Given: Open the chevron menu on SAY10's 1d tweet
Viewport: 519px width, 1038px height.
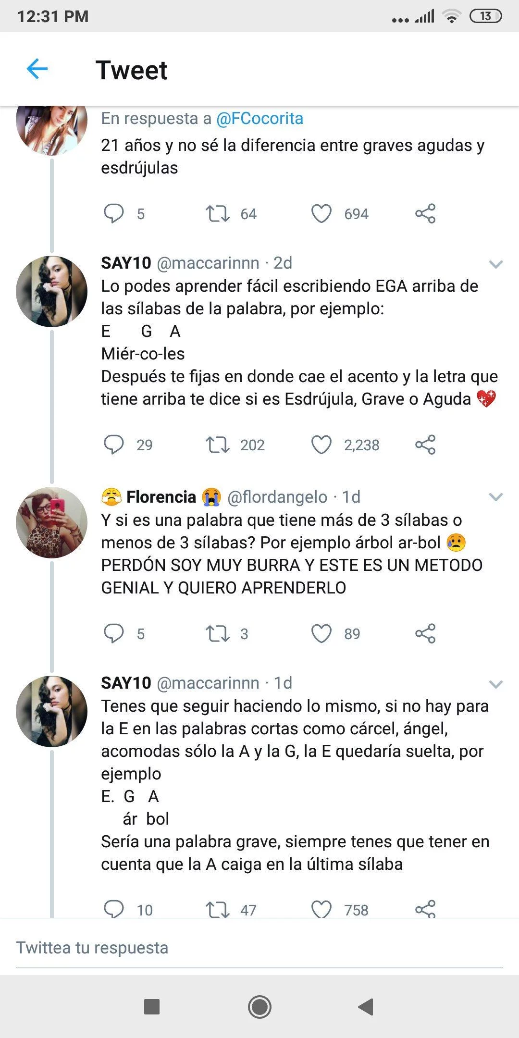Looking at the screenshot, I should (x=495, y=684).
